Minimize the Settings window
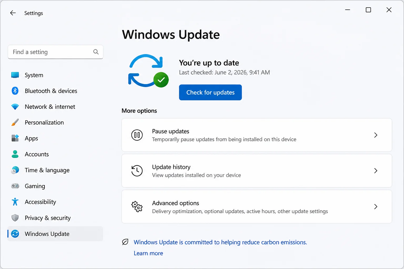Image resolution: width=404 pixels, height=269 pixels. click(x=348, y=10)
